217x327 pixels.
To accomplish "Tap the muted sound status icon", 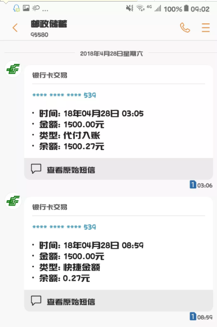I will point(130,8).
